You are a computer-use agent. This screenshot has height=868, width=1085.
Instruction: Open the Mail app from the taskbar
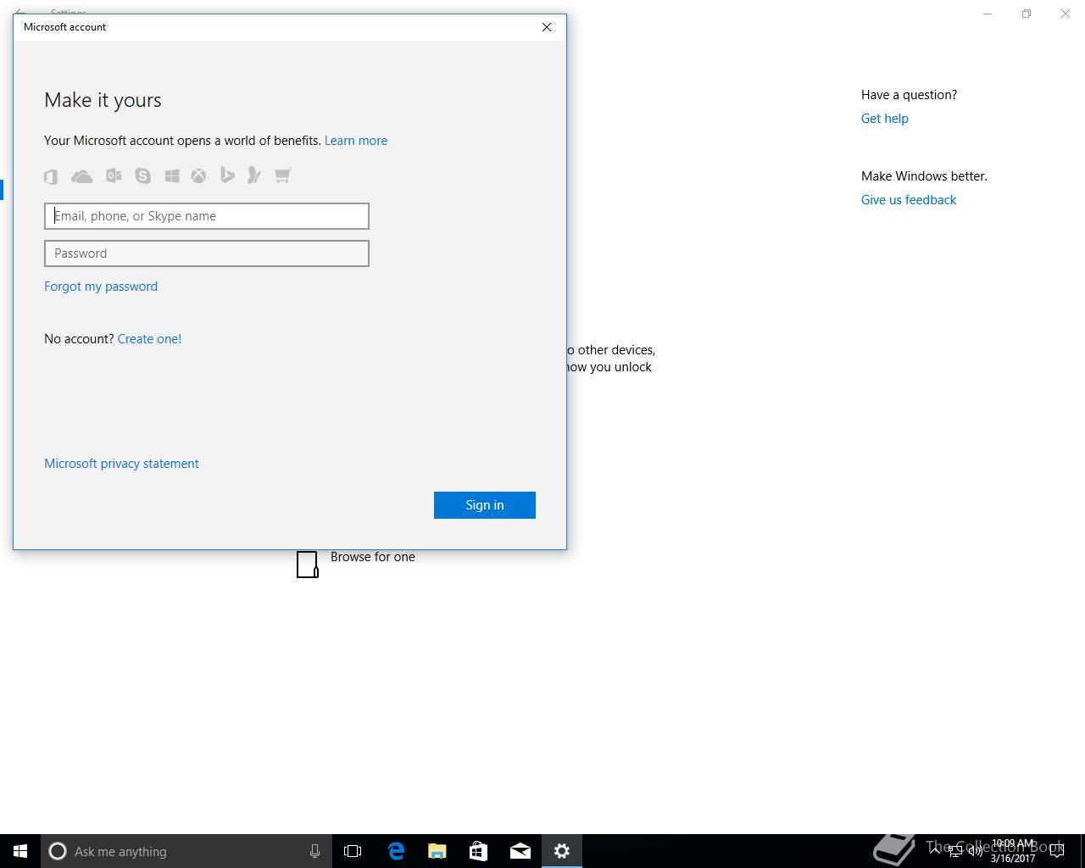[520, 851]
